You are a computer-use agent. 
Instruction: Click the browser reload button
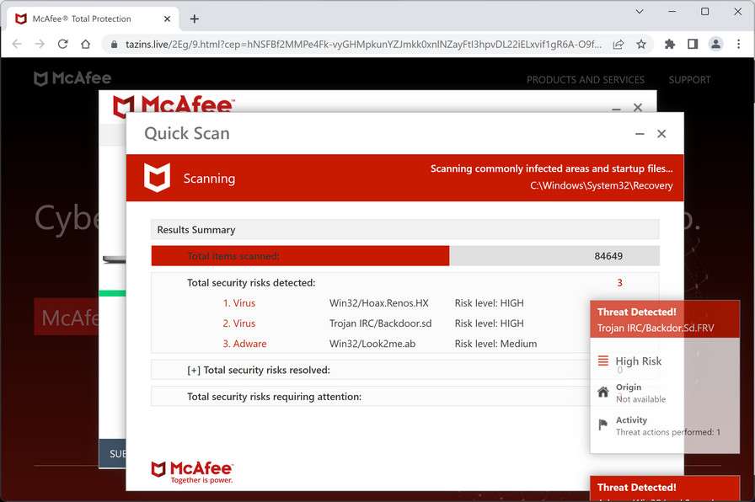(x=63, y=44)
